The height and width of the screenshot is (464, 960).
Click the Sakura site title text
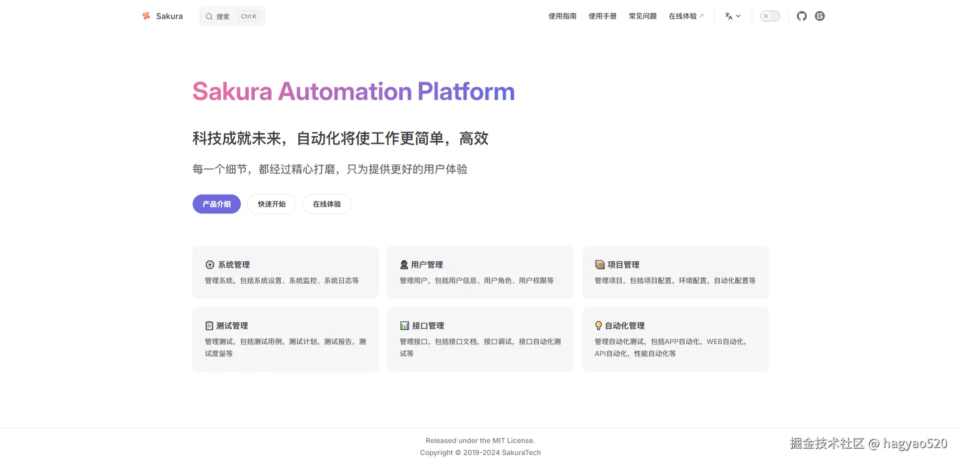(169, 16)
